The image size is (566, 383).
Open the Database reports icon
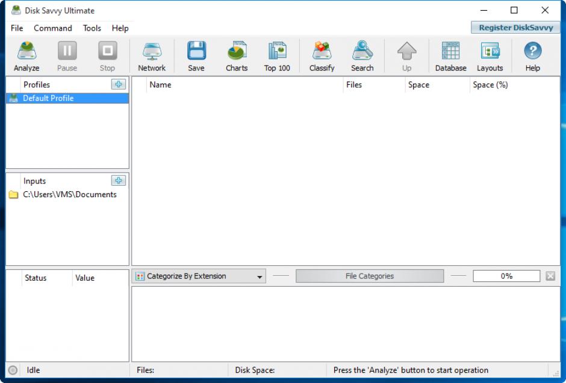pyautogui.click(x=451, y=51)
